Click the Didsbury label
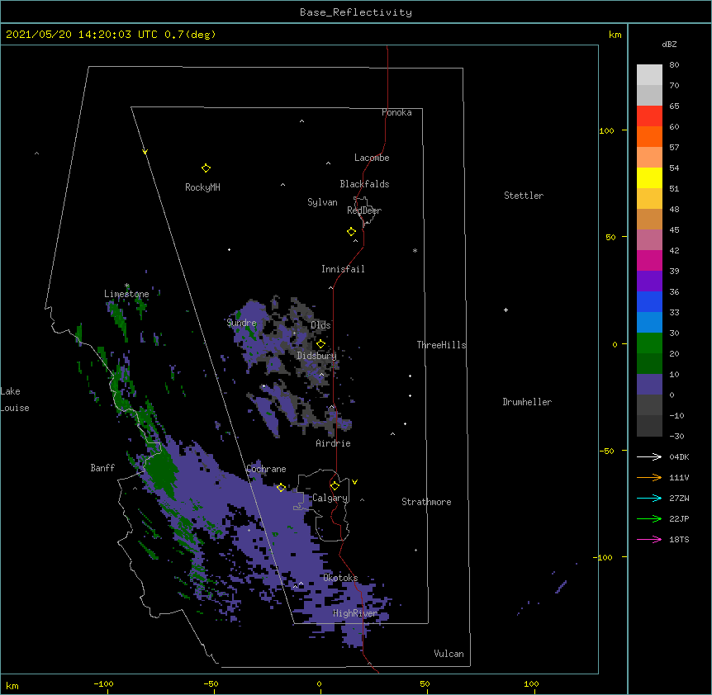 coord(317,356)
